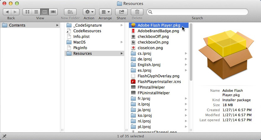Click the Resources column vertical scrollbar

[x=191, y=52]
